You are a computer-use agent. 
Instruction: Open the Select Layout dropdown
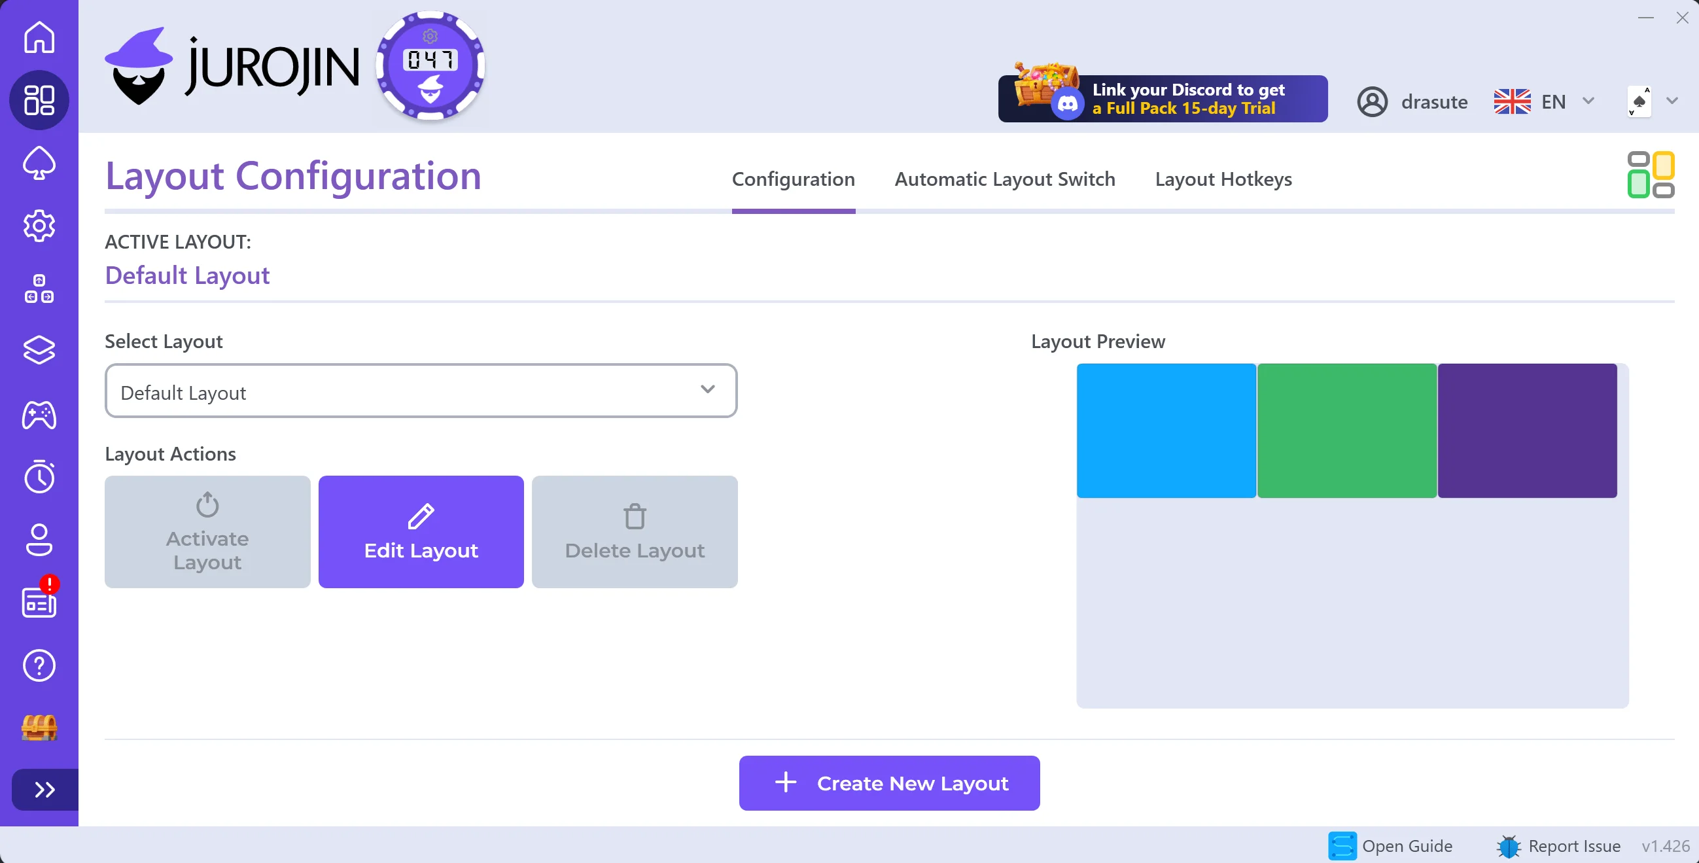click(420, 391)
